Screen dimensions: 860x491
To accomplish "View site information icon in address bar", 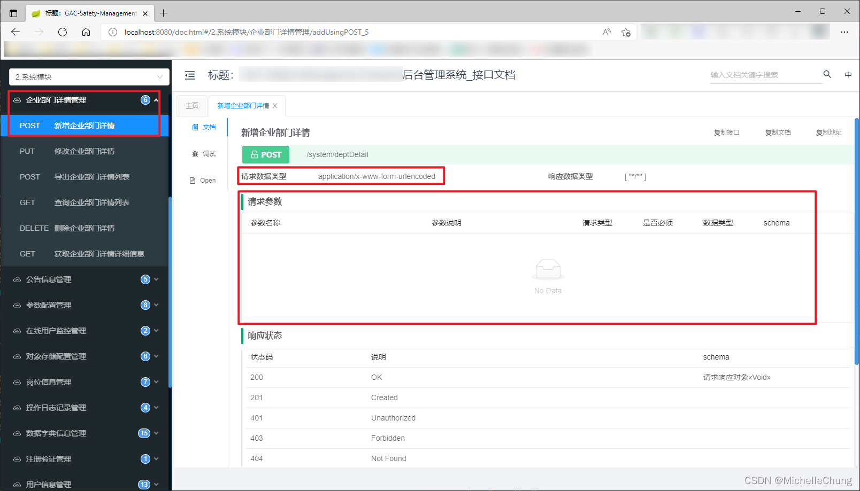I will (x=113, y=32).
